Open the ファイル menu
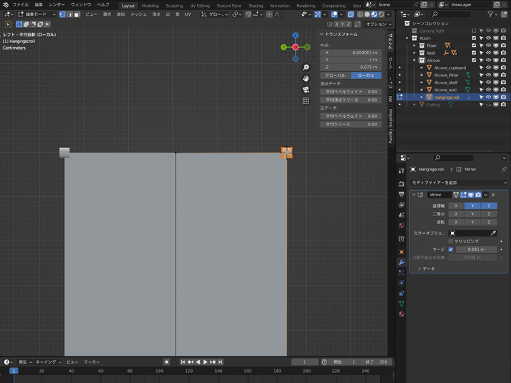Image resolution: width=511 pixels, height=383 pixels. click(21, 5)
